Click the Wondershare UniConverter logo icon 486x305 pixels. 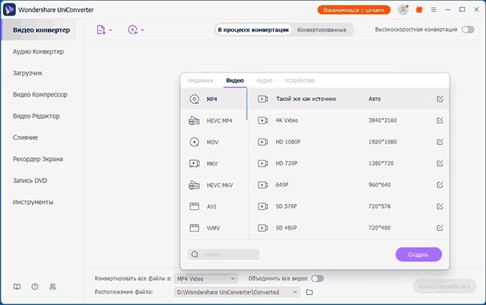coord(9,10)
